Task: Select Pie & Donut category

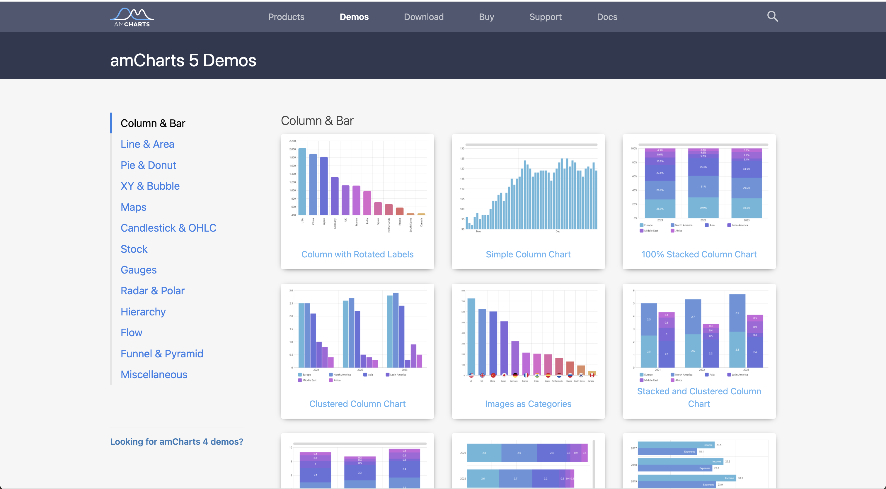Action: tap(148, 165)
